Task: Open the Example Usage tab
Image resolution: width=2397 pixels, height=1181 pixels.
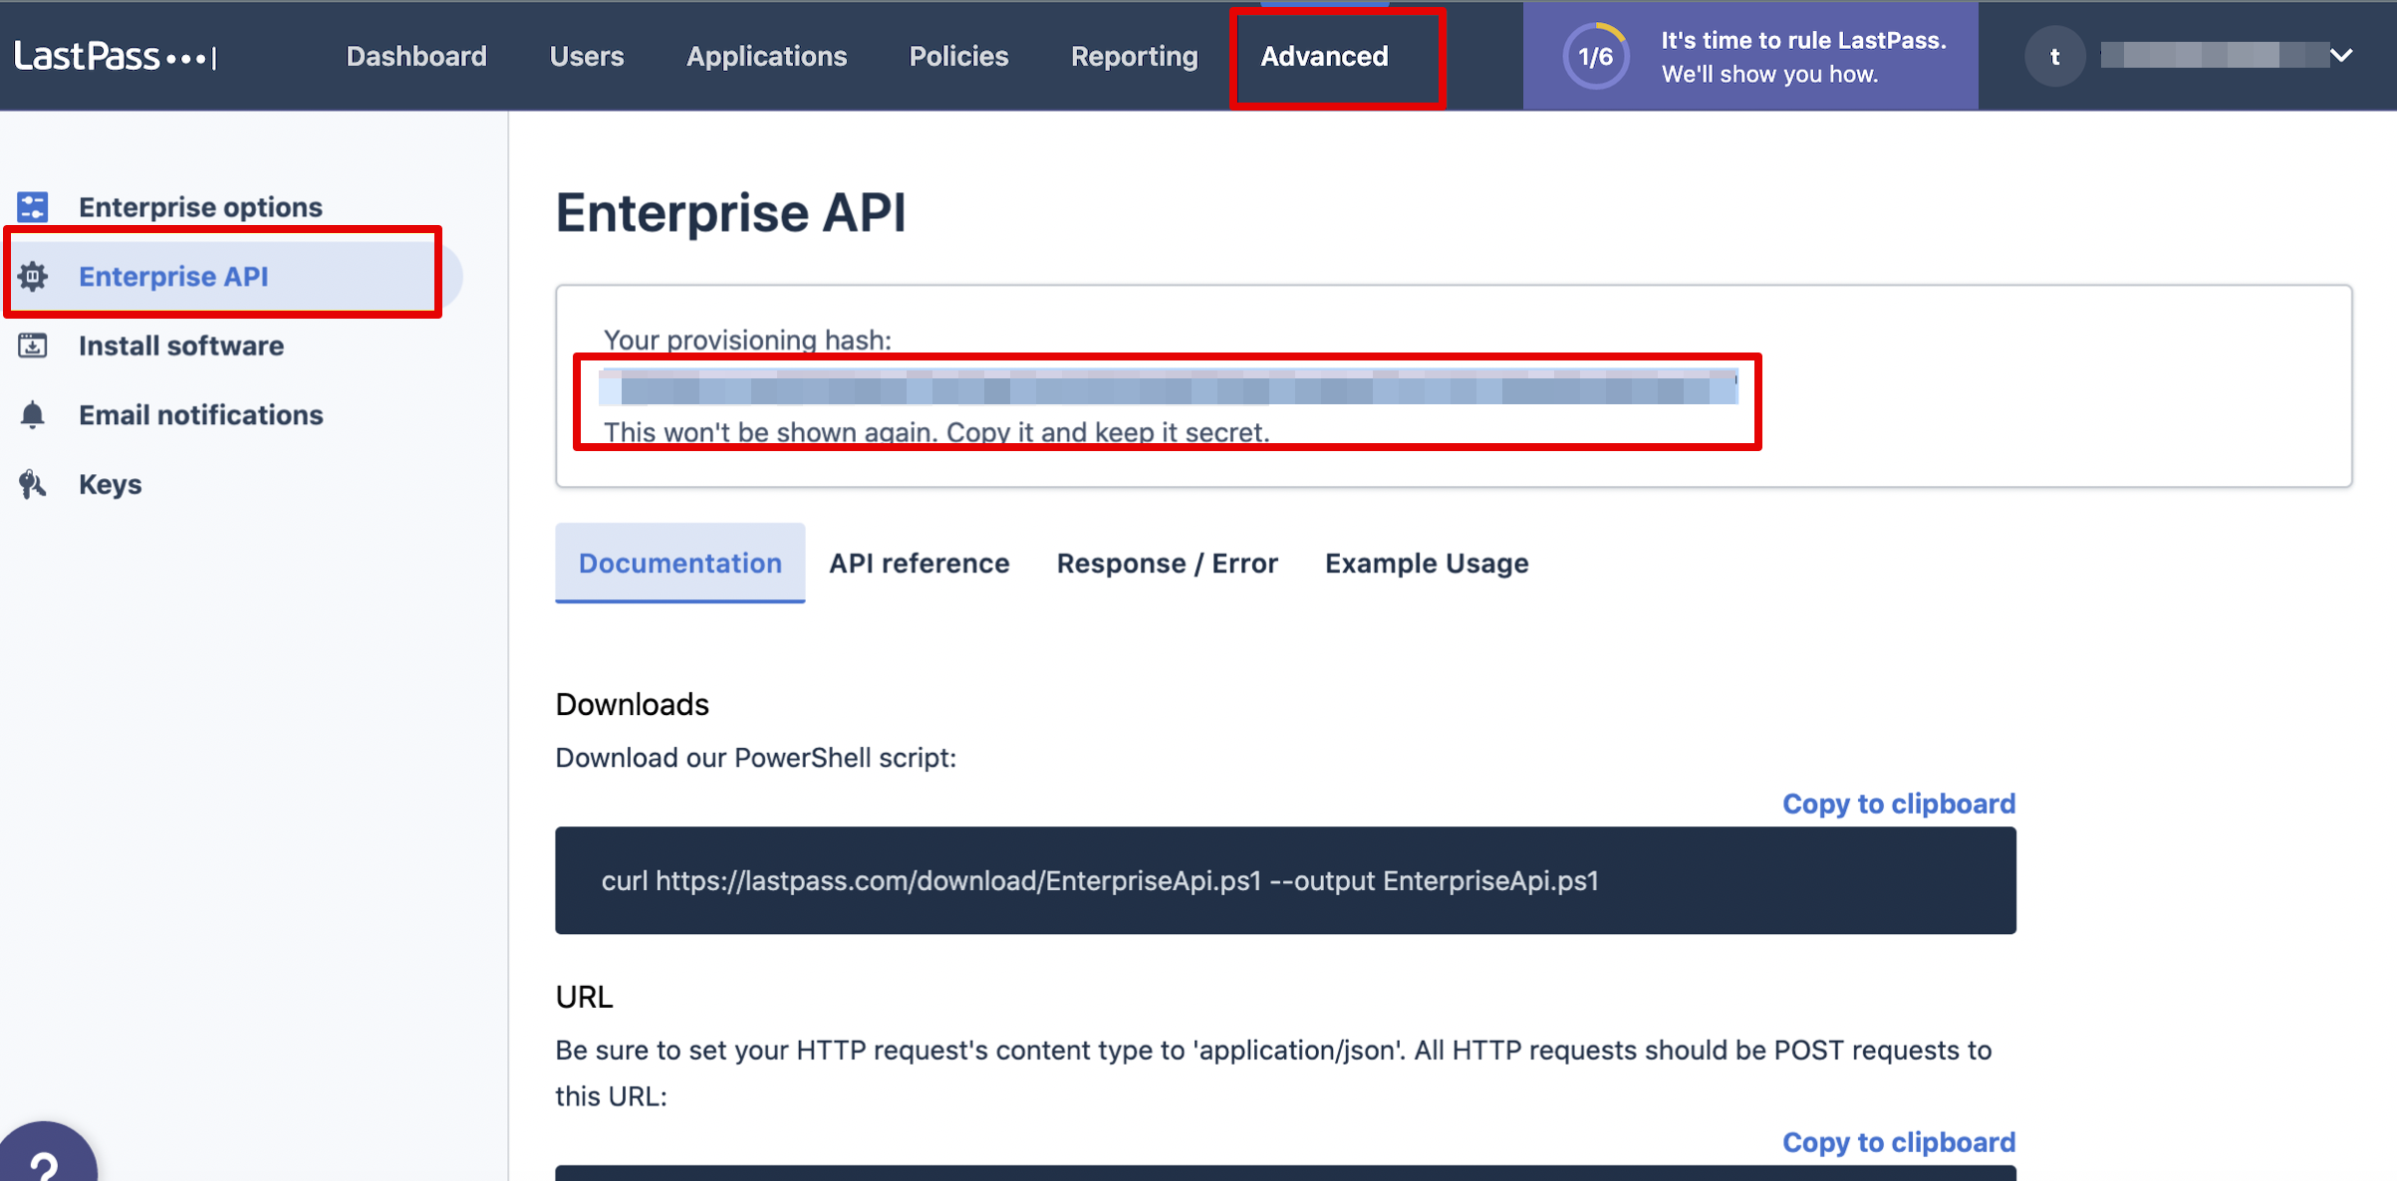Action: point(1426,563)
